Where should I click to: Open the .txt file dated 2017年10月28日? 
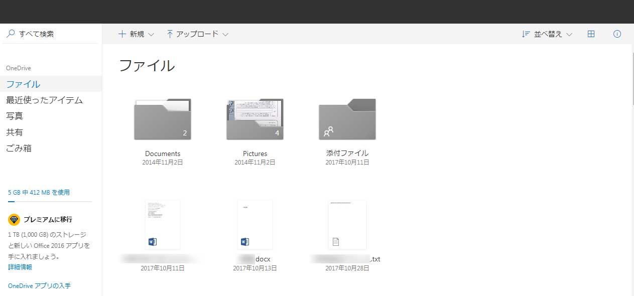pos(347,225)
